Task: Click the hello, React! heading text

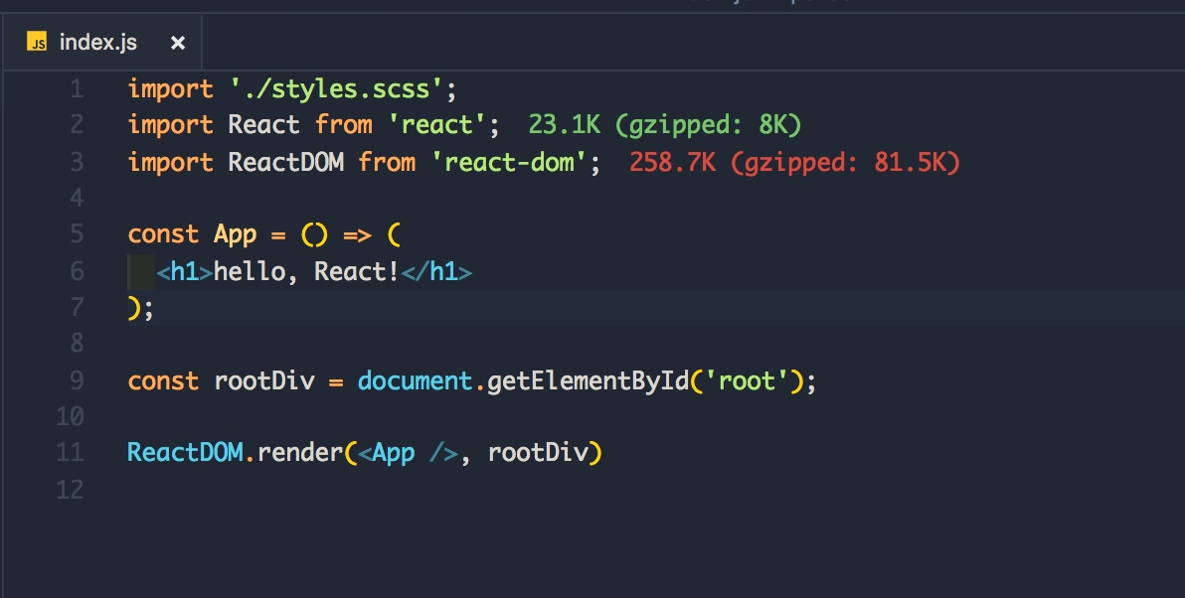Action: (x=306, y=272)
